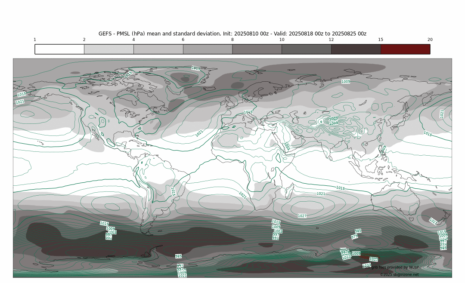Screen dimensions: 465x283
Task: Click the 985 label near Antarctic Peninsula
Action: [178, 256]
